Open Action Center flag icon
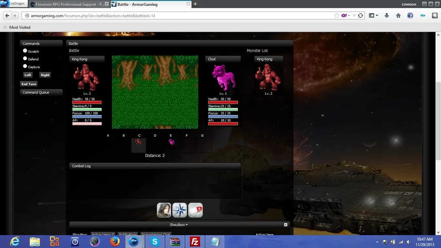 point(385,242)
